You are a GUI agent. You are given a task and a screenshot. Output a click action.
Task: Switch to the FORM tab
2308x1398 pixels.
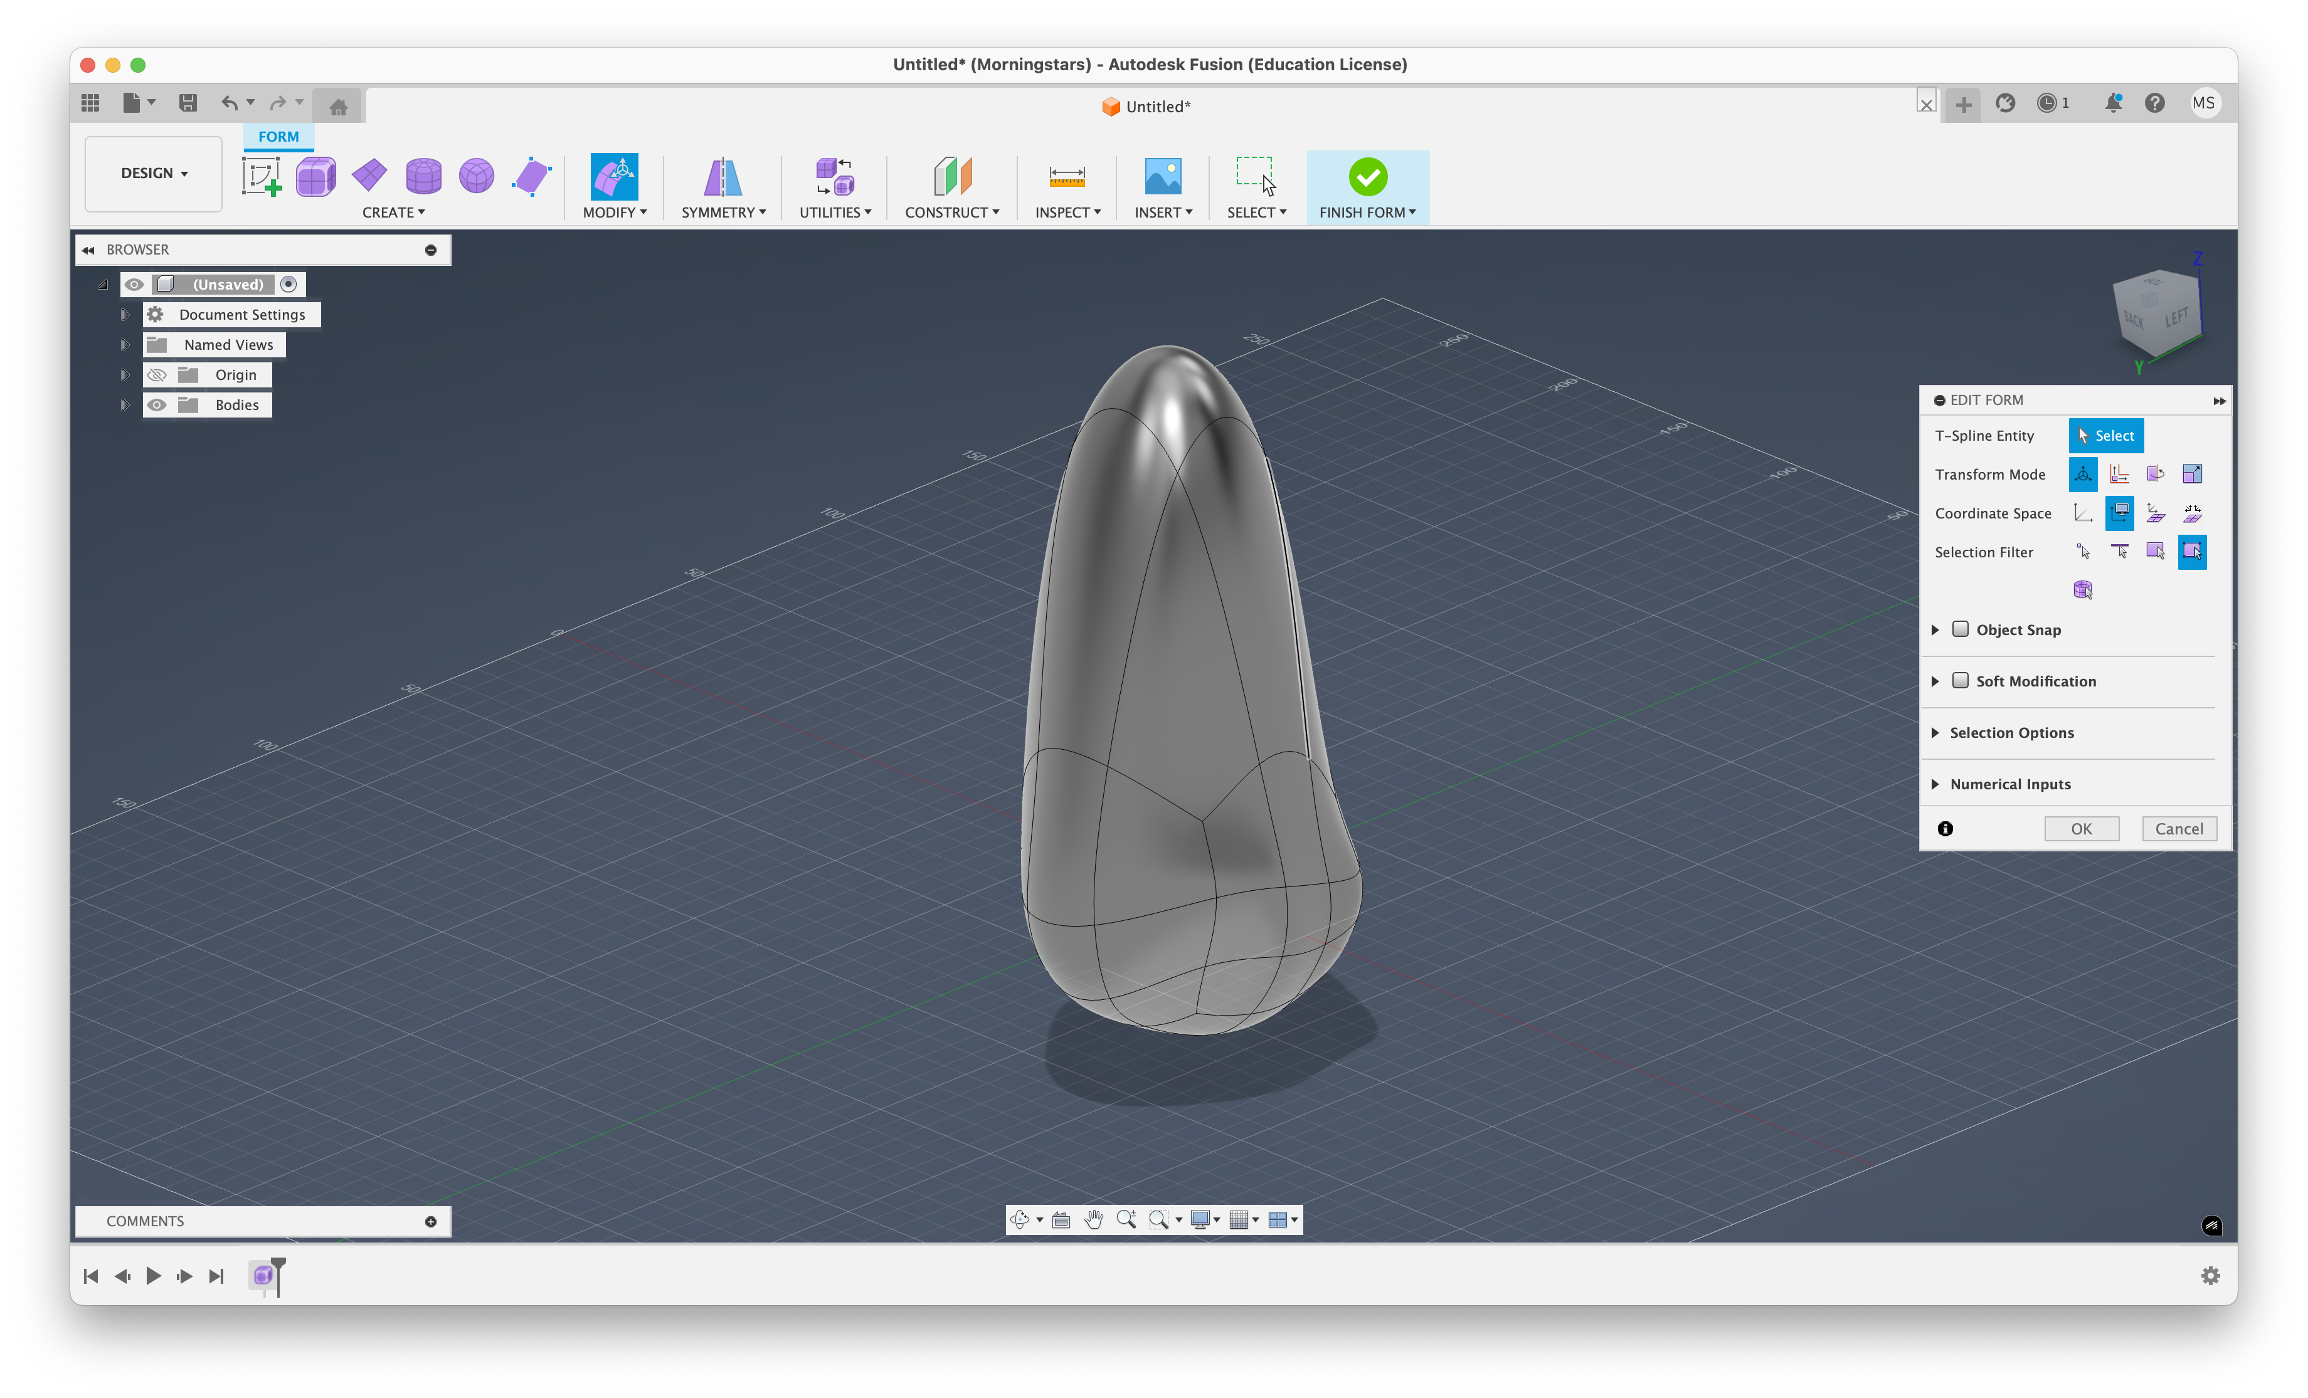278,137
